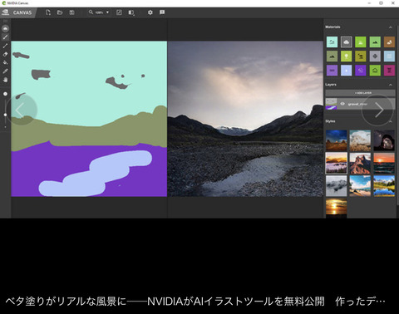Apply the gray misty clouds style
The width and height of the screenshot is (399, 314).
(x=337, y=186)
